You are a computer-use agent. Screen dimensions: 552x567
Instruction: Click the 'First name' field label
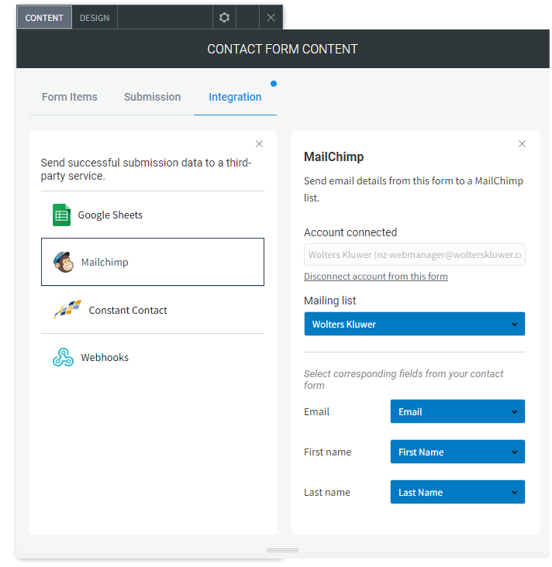tap(328, 452)
